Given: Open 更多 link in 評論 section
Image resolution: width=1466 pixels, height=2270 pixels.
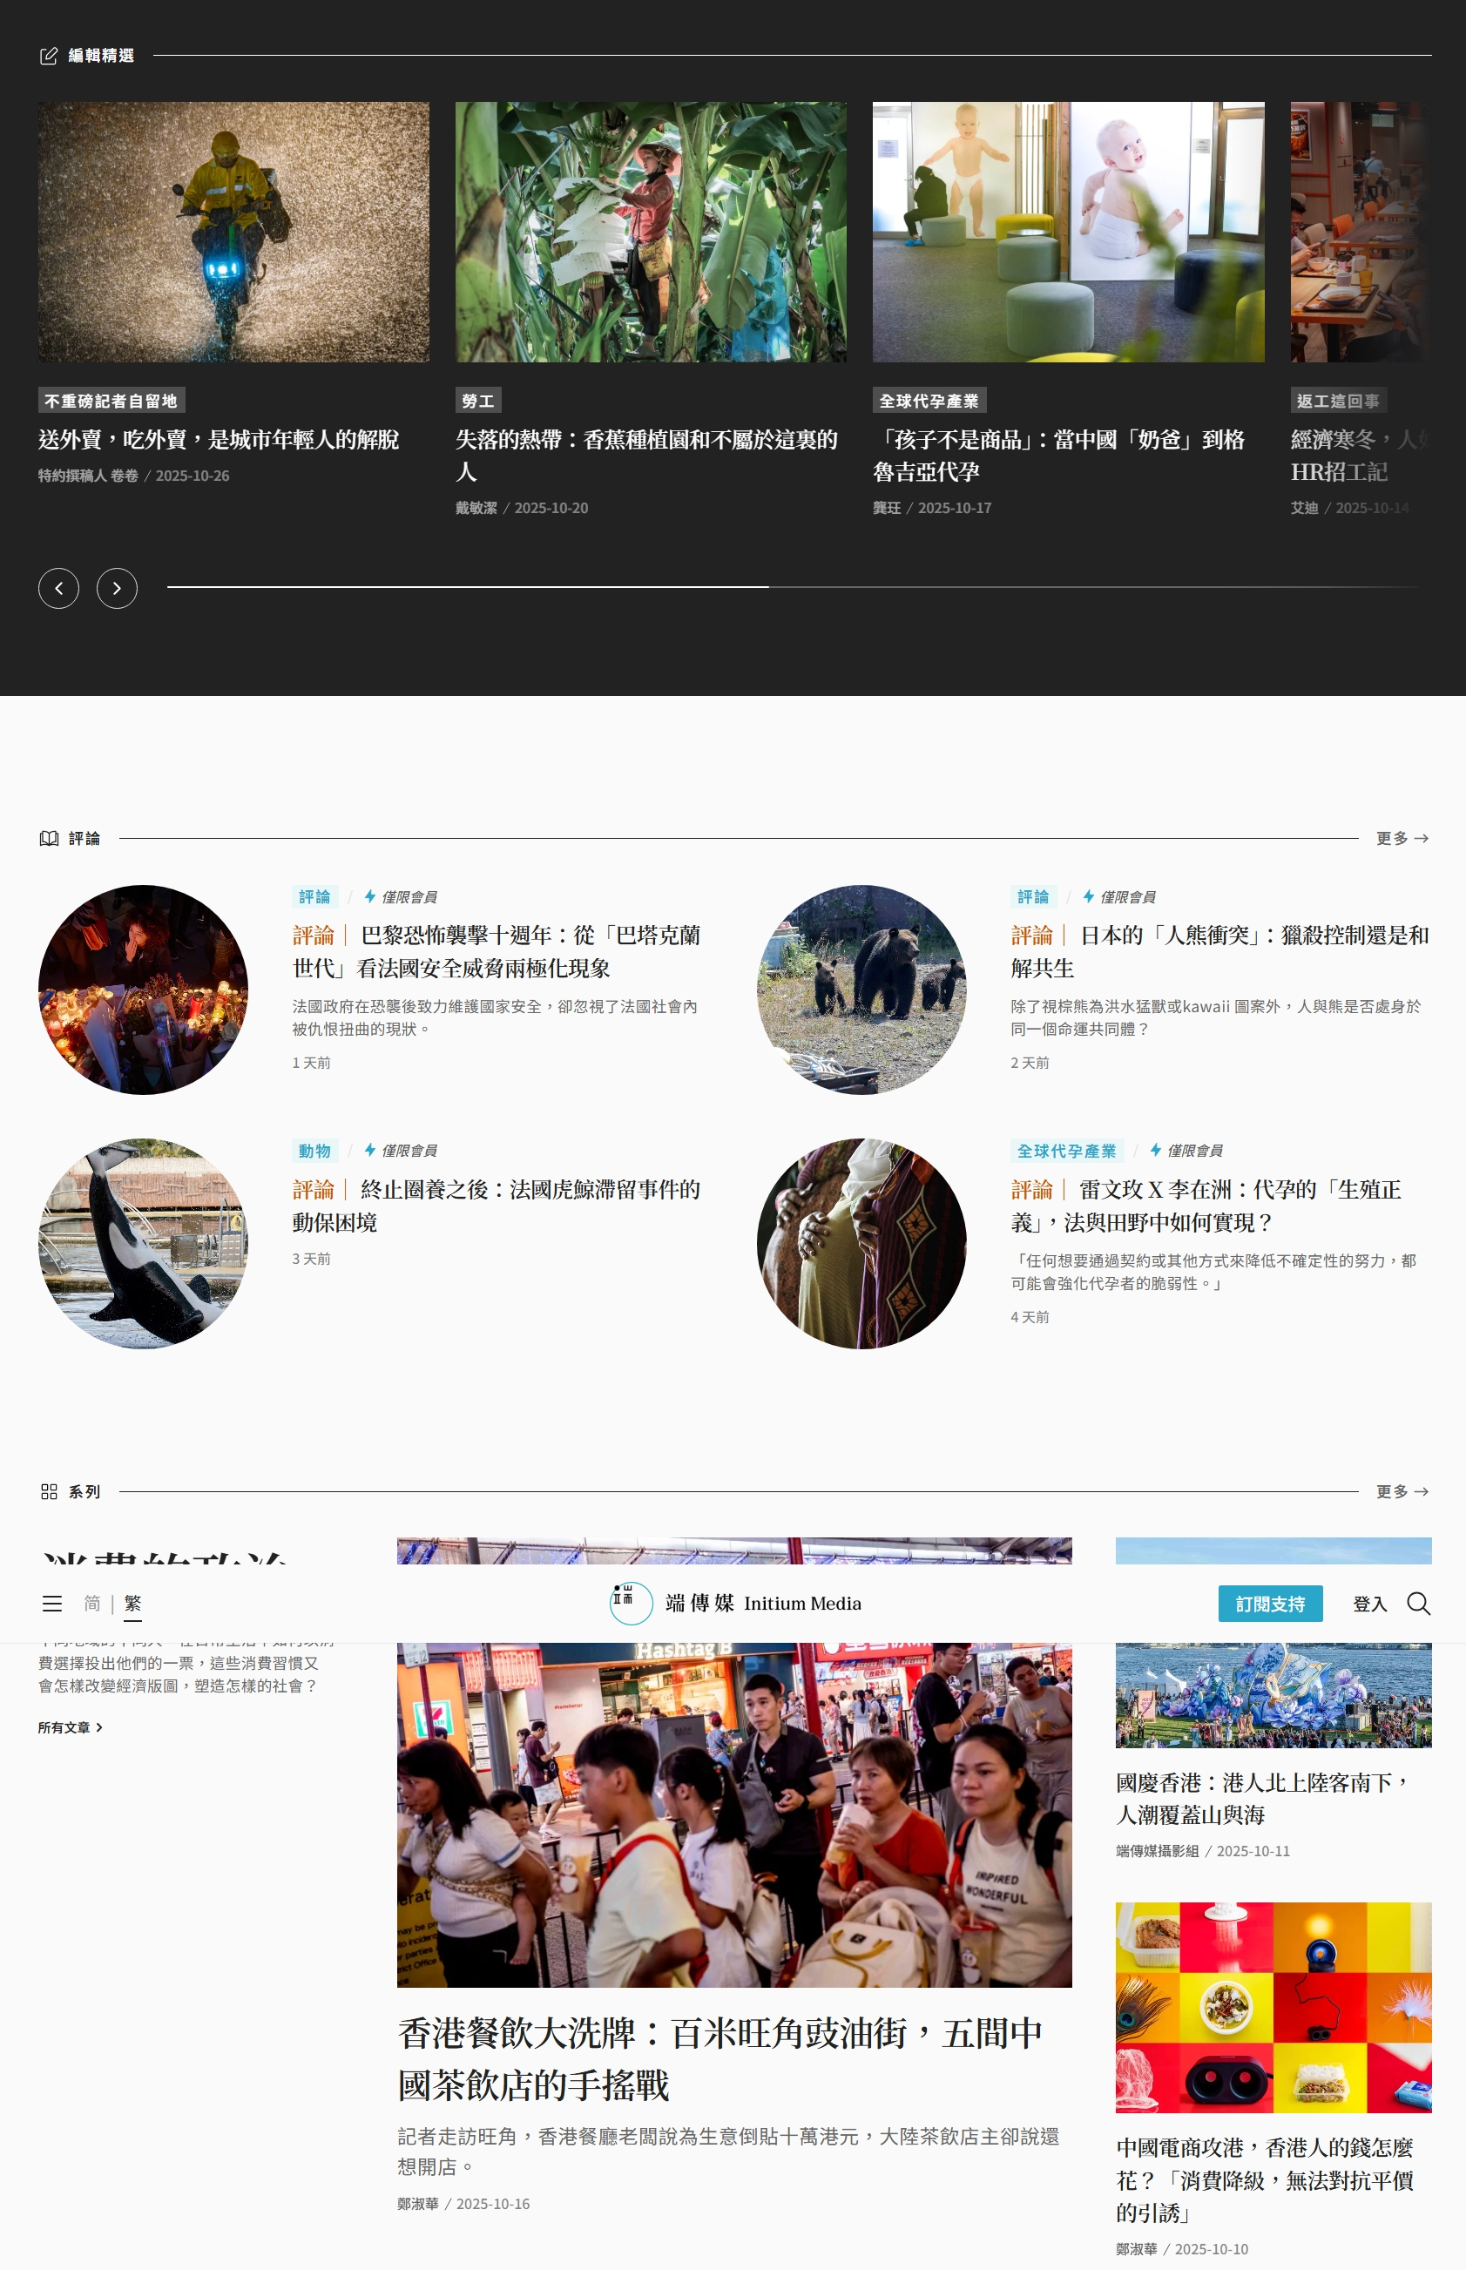Looking at the screenshot, I should pos(1402,839).
